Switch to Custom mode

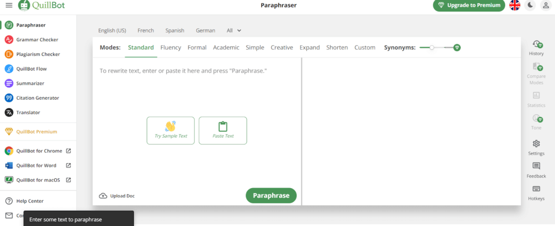[365, 47]
